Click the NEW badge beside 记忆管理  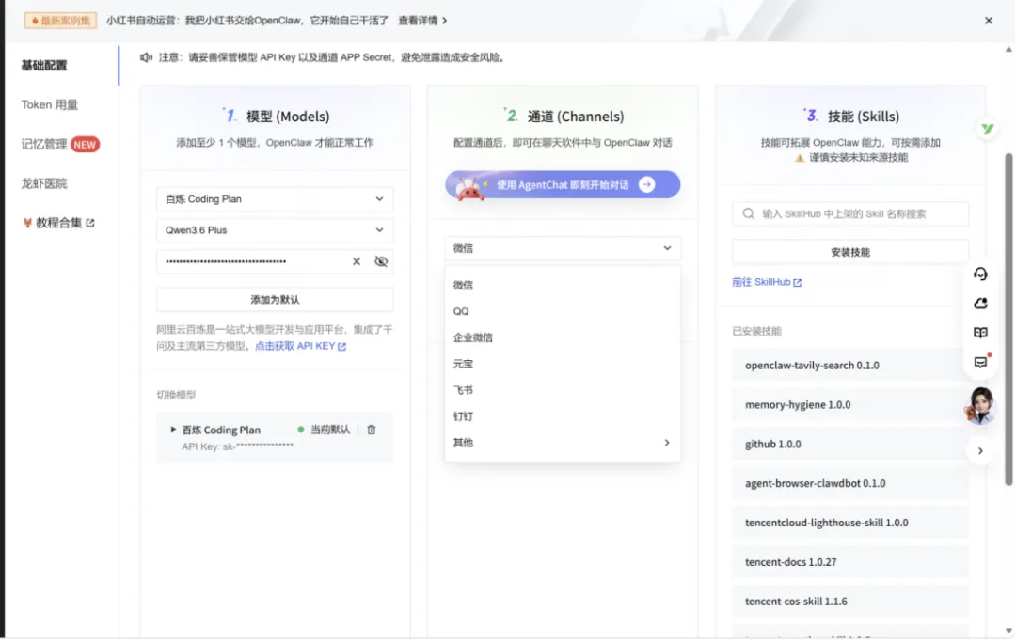85,145
